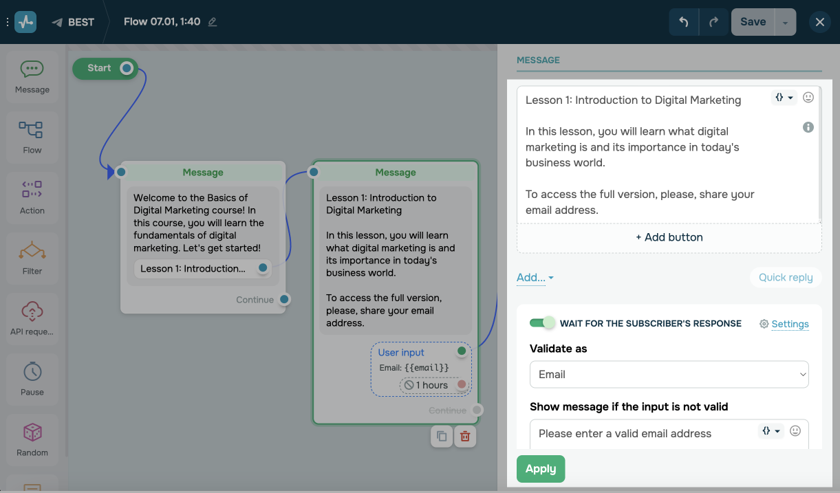Select the Message block in the left sidebar
840x493 pixels.
click(32, 76)
